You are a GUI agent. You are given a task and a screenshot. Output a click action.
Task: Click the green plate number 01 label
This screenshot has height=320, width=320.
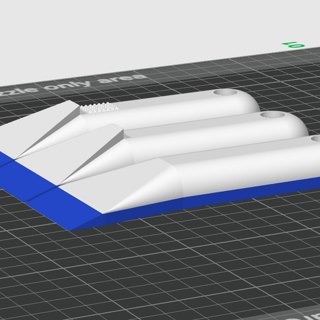click(x=293, y=45)
